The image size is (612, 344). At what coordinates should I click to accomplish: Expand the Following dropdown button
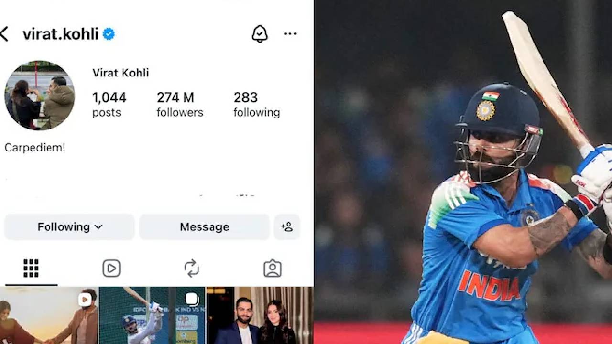coord(69,227)
